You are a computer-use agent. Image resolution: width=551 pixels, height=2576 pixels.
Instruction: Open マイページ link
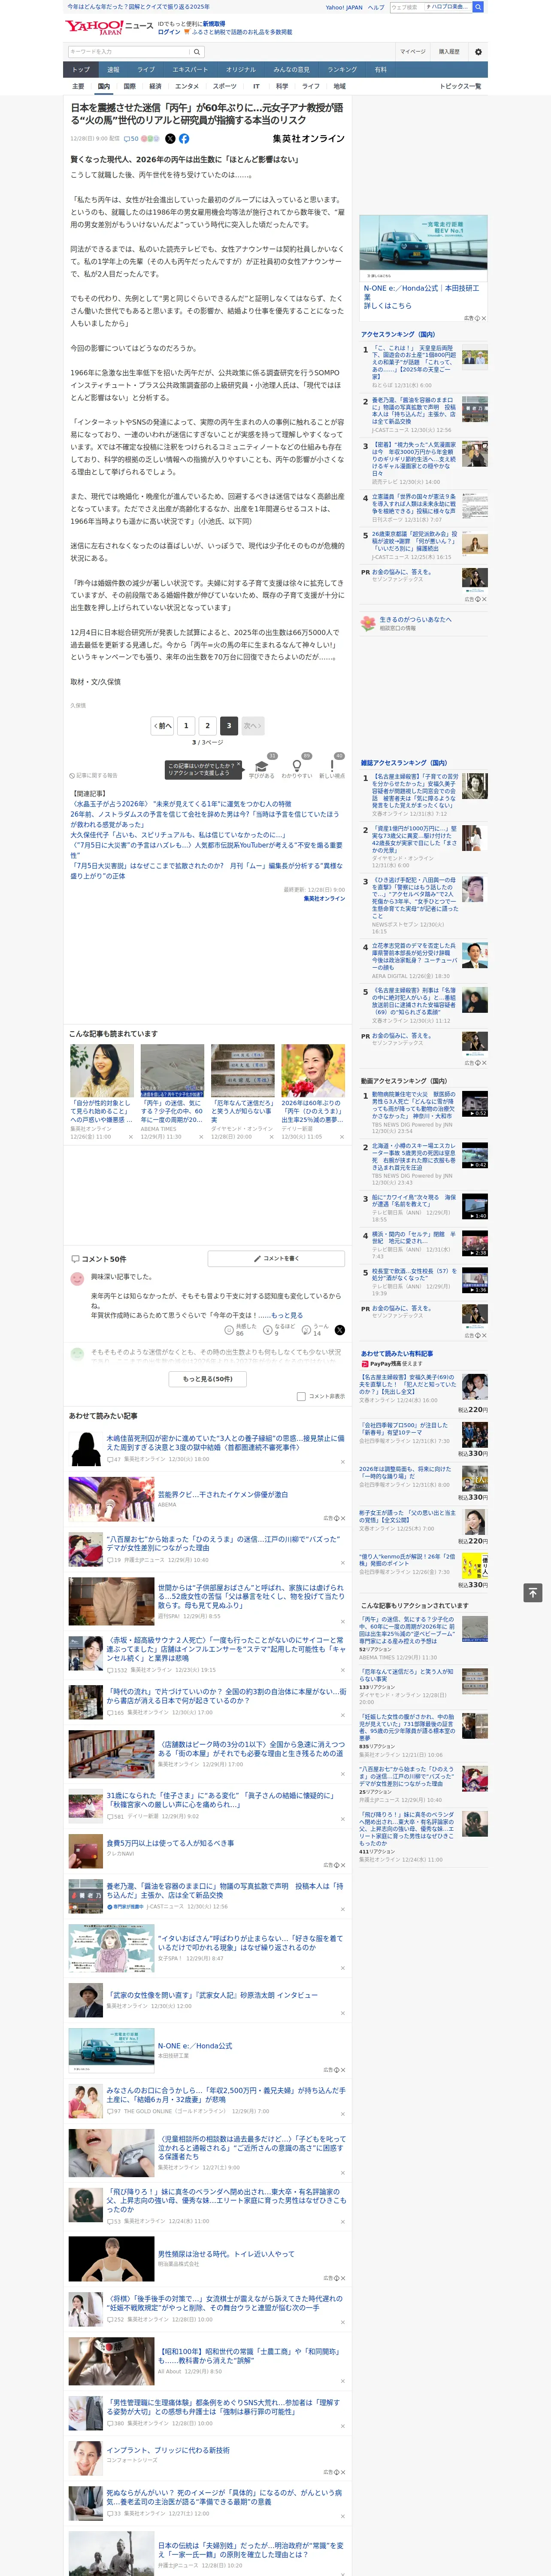pos(413,51)
